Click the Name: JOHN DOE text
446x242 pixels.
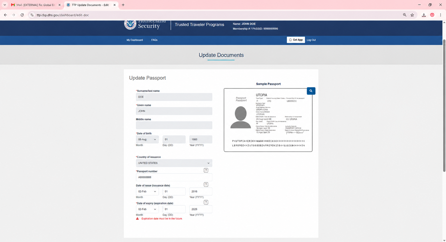pos(244,24)
